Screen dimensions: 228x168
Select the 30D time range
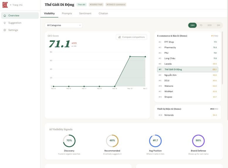coord(210,25)
